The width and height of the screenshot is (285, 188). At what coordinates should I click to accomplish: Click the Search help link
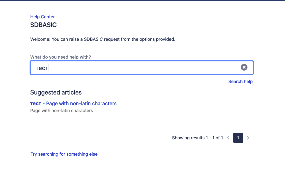[240, 82]
